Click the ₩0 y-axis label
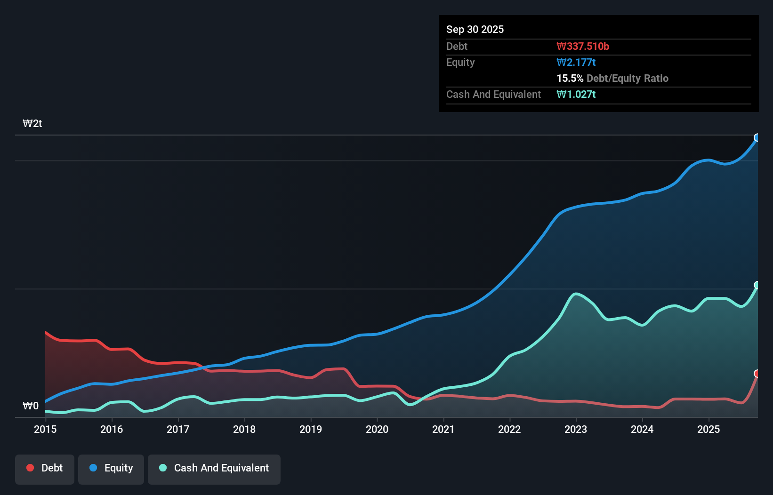 pos(31,406)
